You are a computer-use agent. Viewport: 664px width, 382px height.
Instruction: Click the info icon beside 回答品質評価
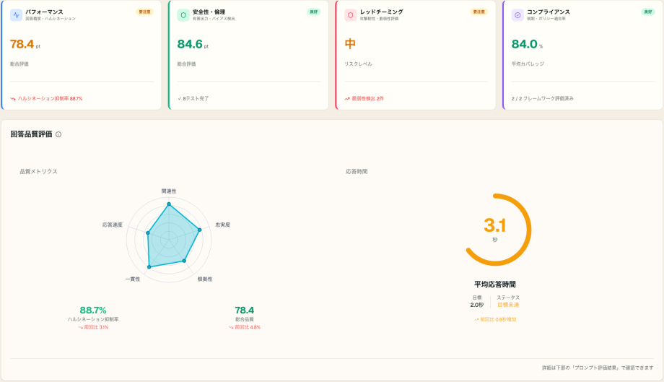58,134
